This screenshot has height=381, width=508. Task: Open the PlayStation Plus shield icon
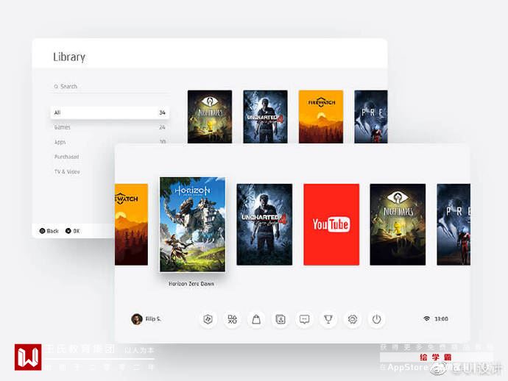tap(208, 319)
